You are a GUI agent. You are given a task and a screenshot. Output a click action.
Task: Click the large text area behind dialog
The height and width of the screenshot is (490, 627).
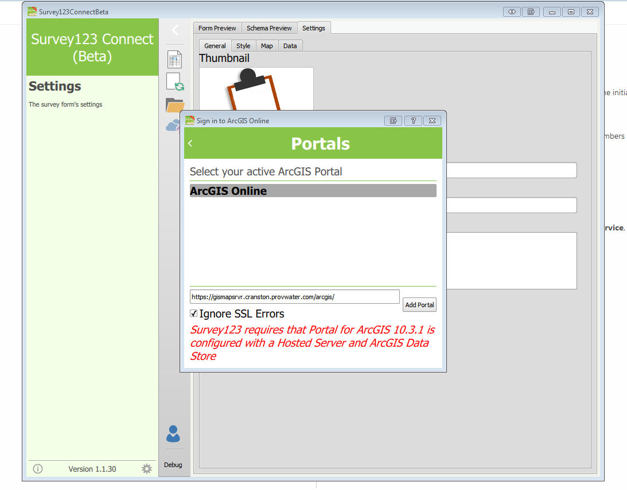pos(512,260)
